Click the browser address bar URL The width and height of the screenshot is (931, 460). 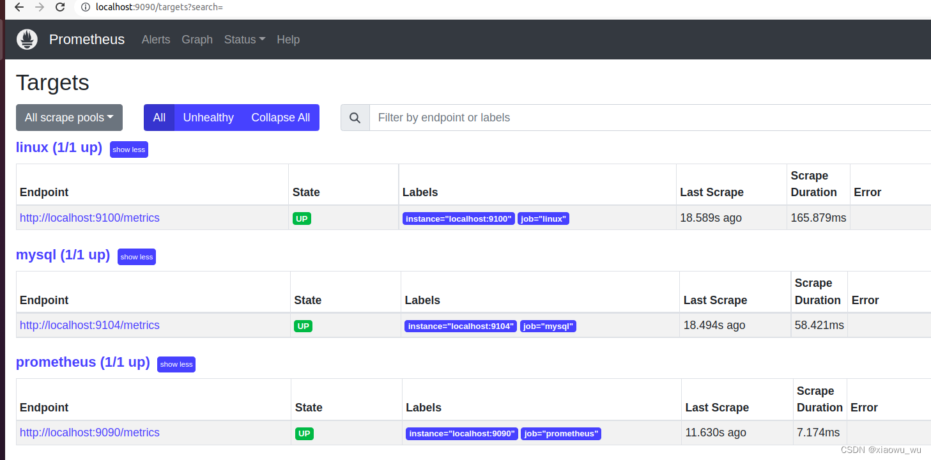159,8
